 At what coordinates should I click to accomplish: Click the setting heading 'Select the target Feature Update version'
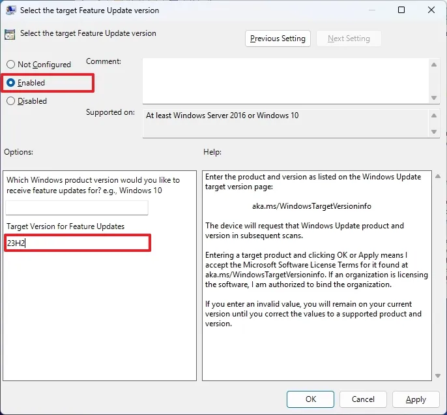pos(88,33)
